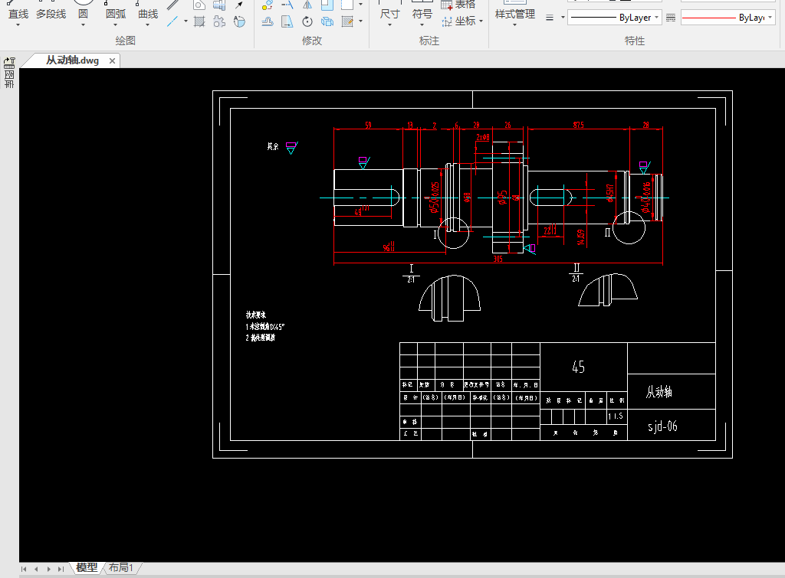Image resolution: width=785 pixels, height=578 pixels.
Task: Switch to the 布局1 layout tab
Action: 121,568
